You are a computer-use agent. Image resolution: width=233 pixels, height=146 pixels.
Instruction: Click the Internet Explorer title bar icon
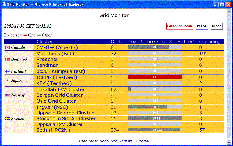(x=4, y=4)
